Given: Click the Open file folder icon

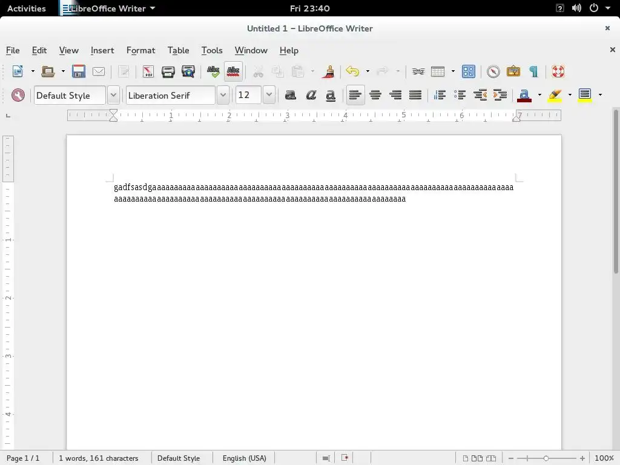Looking at the screenshot, I should 48,71.
